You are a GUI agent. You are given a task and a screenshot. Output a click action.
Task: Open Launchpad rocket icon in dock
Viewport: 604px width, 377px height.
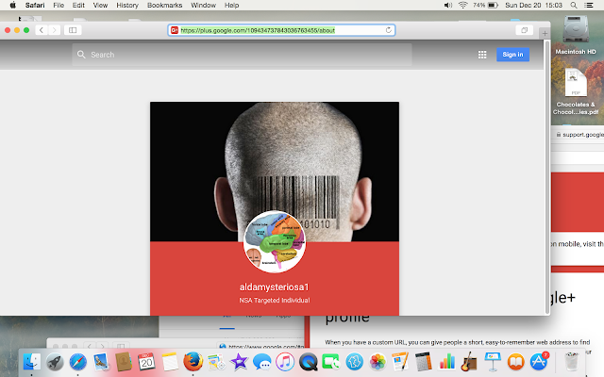(x=55, y=362)
